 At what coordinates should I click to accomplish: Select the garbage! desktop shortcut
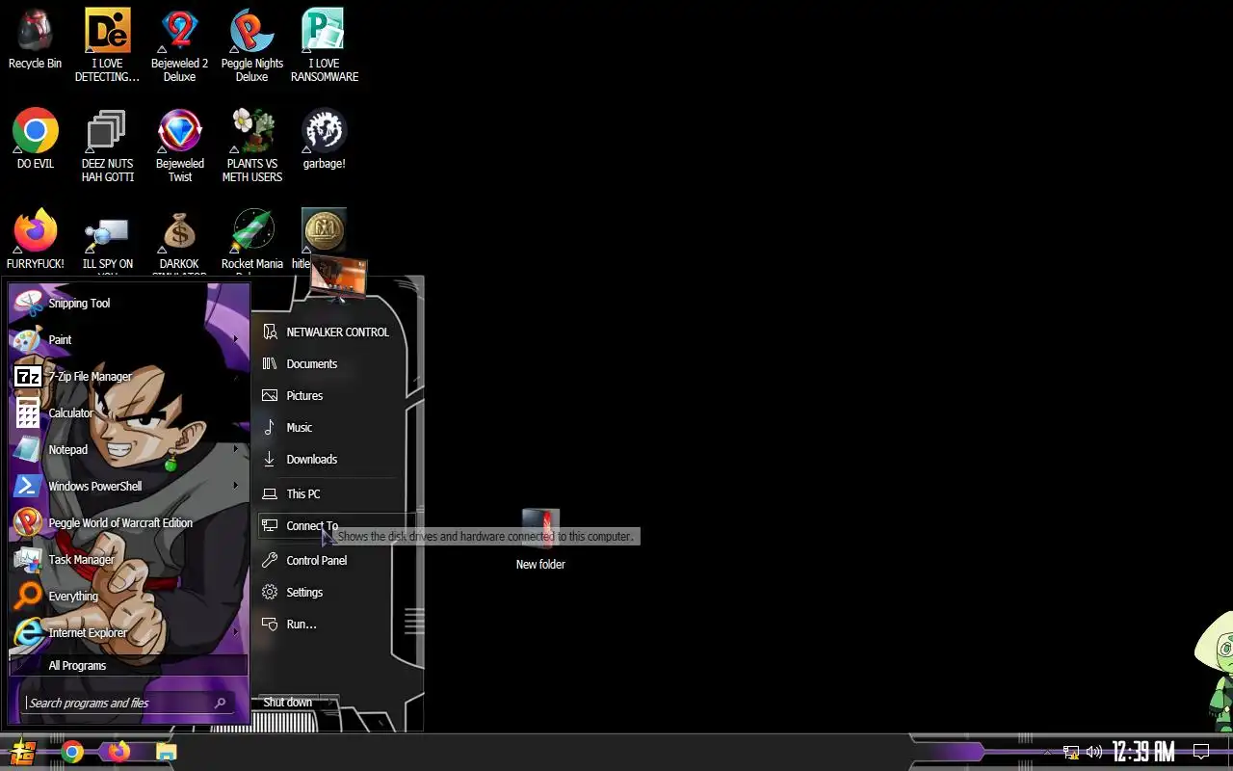click(325, 140)
